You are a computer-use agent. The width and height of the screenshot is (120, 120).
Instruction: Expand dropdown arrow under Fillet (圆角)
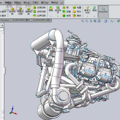point(51,16)
